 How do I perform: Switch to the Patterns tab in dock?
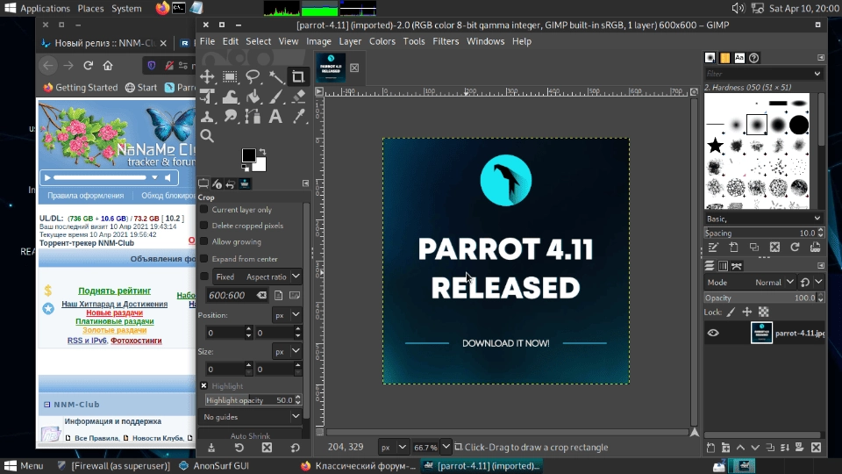(725, 58)
